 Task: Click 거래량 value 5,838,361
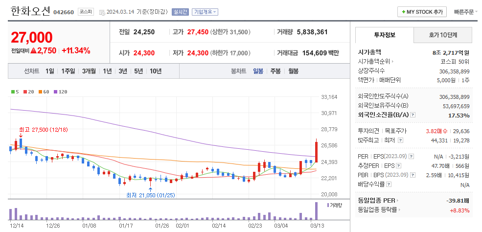[x=312, y=32]
